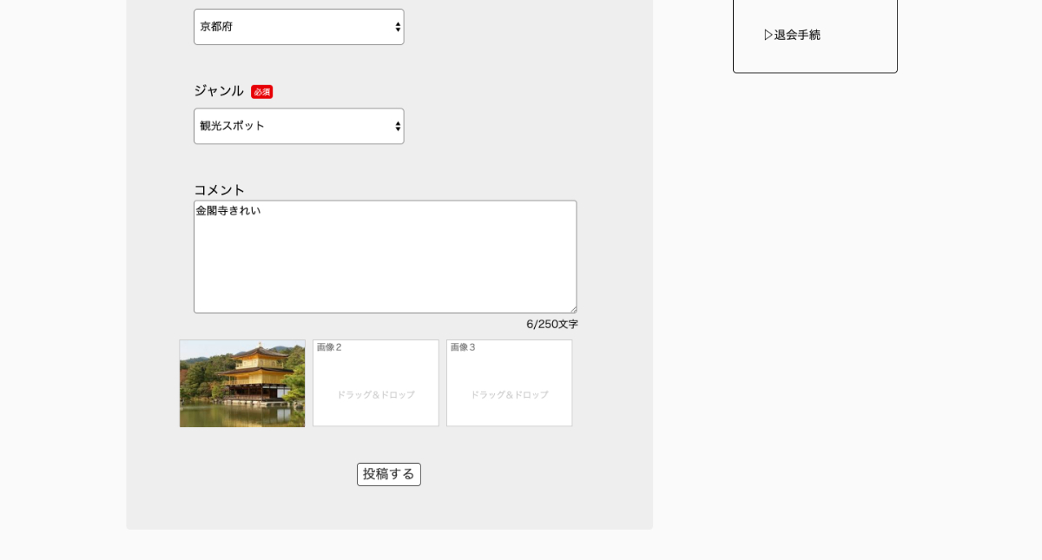Screen dimensions: 1042x560
Task: Select the Kinkakuji uploaded photo thumbnail
Action: click(x=242, y=383)
